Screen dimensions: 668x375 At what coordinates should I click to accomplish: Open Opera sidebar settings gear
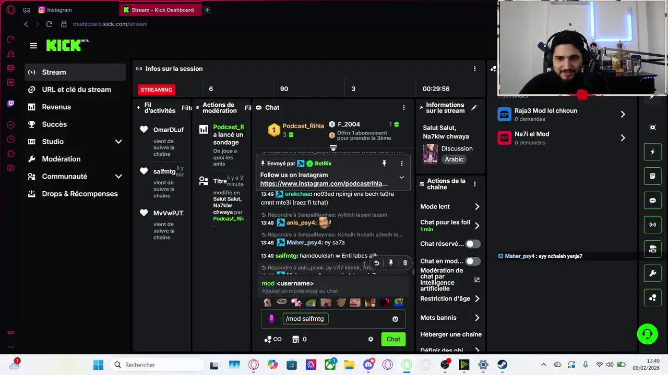[x=10, y=168]
